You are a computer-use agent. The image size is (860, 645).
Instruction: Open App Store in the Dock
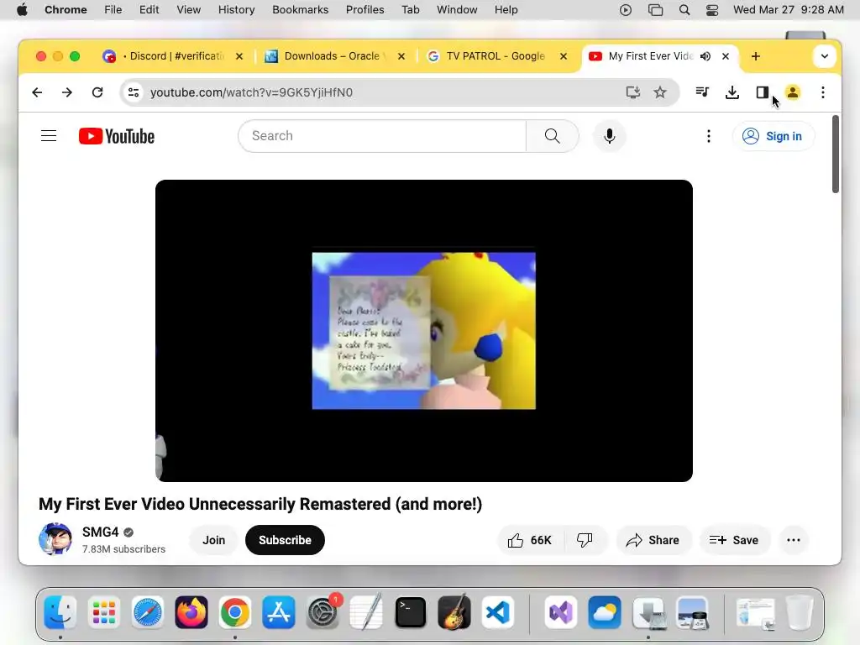(279, 612)
